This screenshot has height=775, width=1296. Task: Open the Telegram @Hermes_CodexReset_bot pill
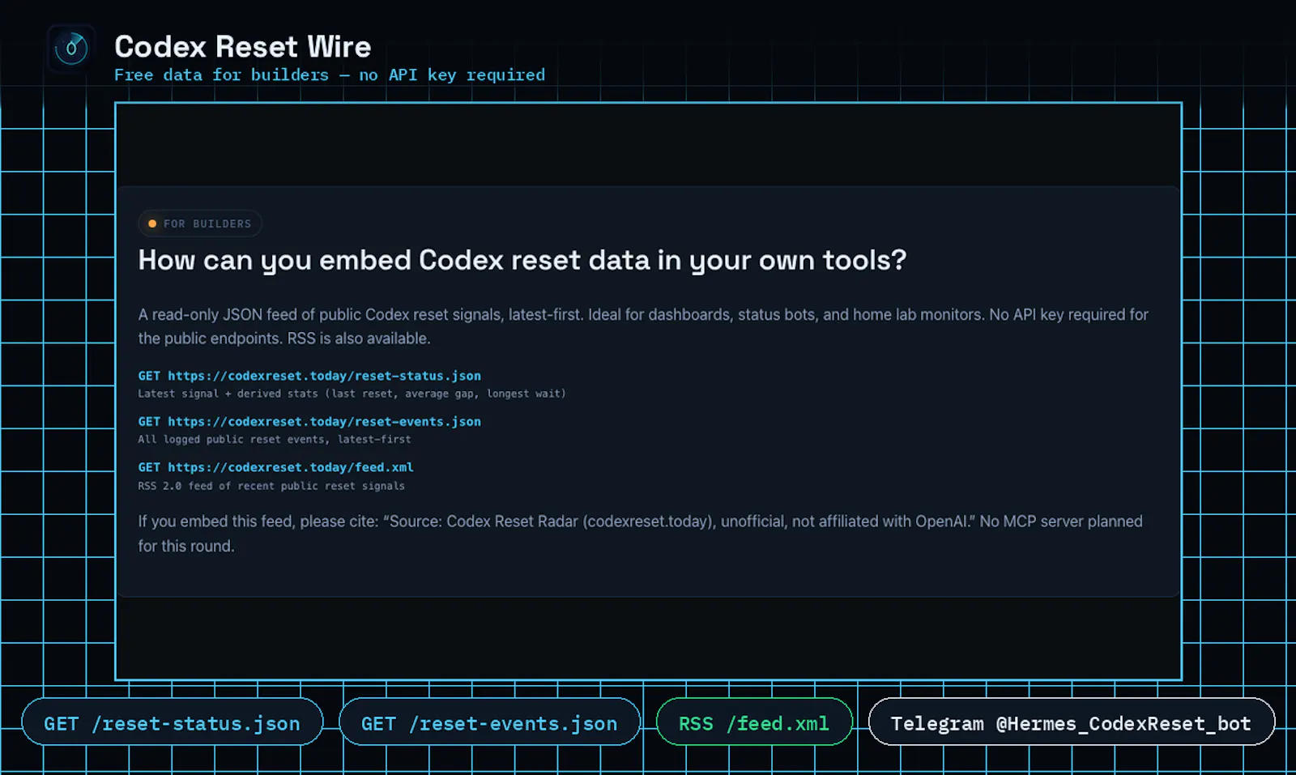pyautogui.click(x=1072, y=722)
